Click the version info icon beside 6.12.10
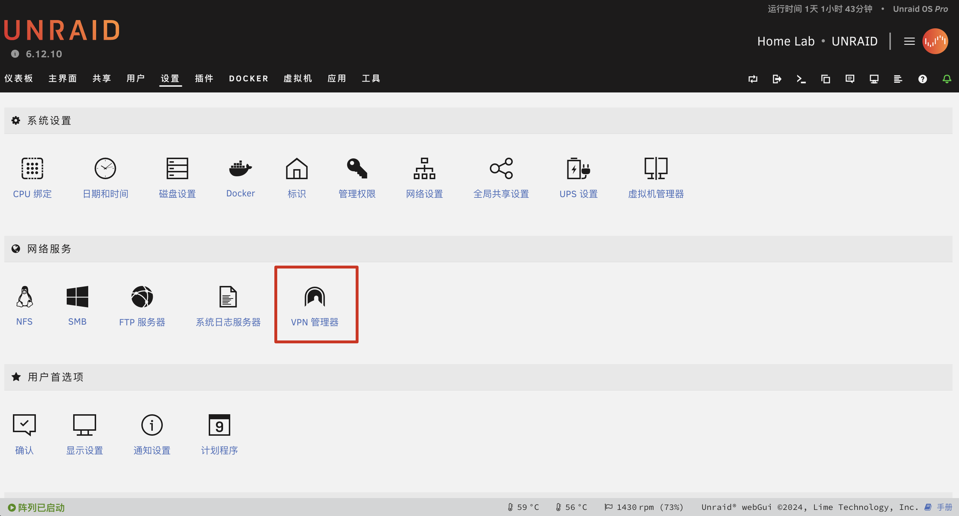This screenshot has height=516, width=959. click(15, 54)
